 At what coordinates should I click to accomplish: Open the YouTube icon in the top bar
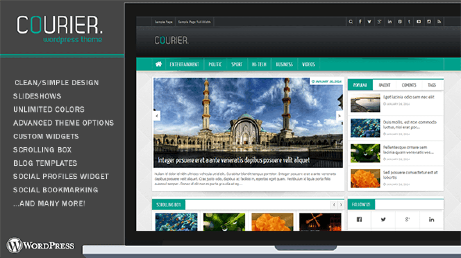click(x=419, y=22)
